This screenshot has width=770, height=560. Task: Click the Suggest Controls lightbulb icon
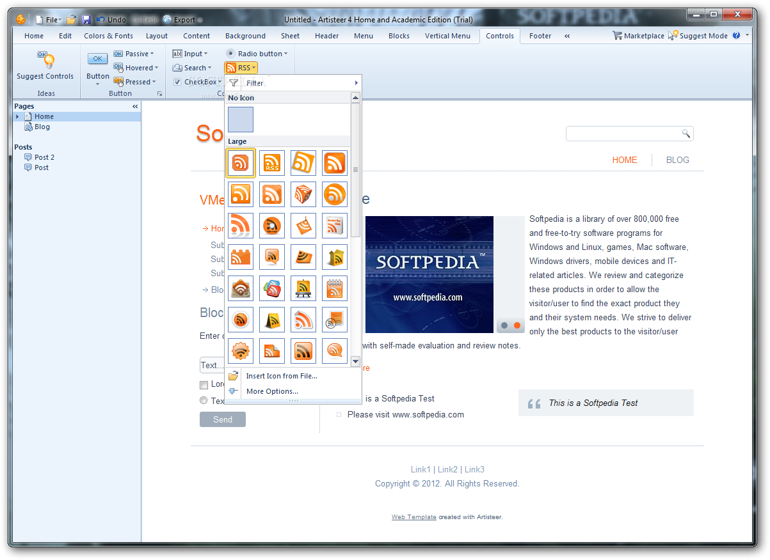[x=45, y=60]
